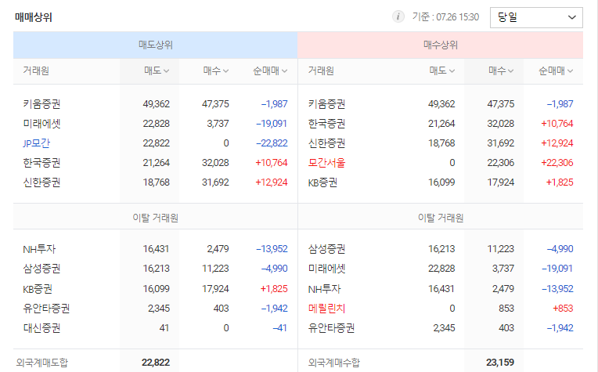Select the 매수상위 header tab
The width and height of the screenshot is (598, 372).
pyautogui.click(x=441, y=45)
